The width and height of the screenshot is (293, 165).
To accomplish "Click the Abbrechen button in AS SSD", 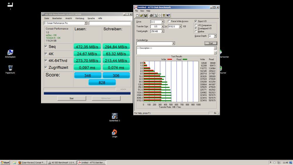I will point(106,98).
